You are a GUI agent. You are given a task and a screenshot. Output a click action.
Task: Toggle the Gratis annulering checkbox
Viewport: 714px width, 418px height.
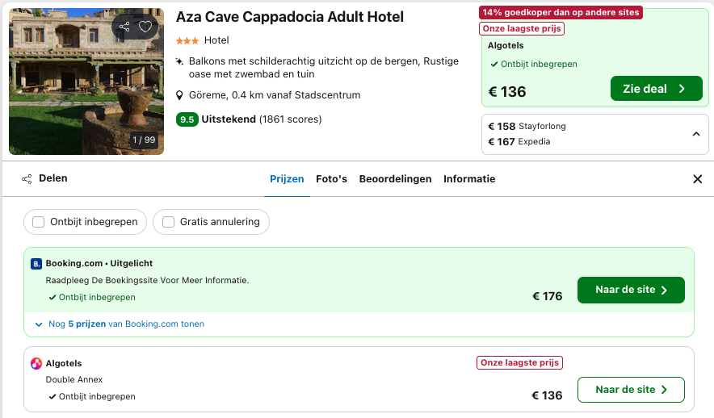[169, 222]
